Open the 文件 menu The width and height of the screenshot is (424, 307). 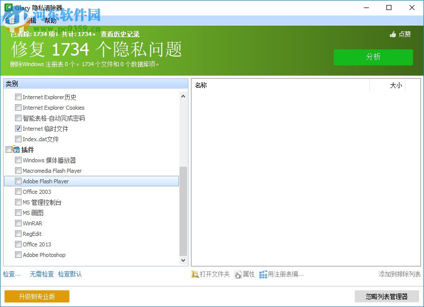(11, 20)
